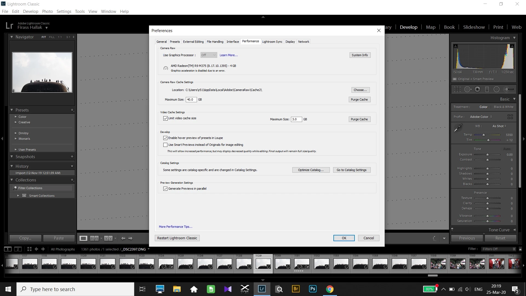Uncheck Limit video cache size
Image resolution: width=526 pixels, height=296 pixels.
165,118
